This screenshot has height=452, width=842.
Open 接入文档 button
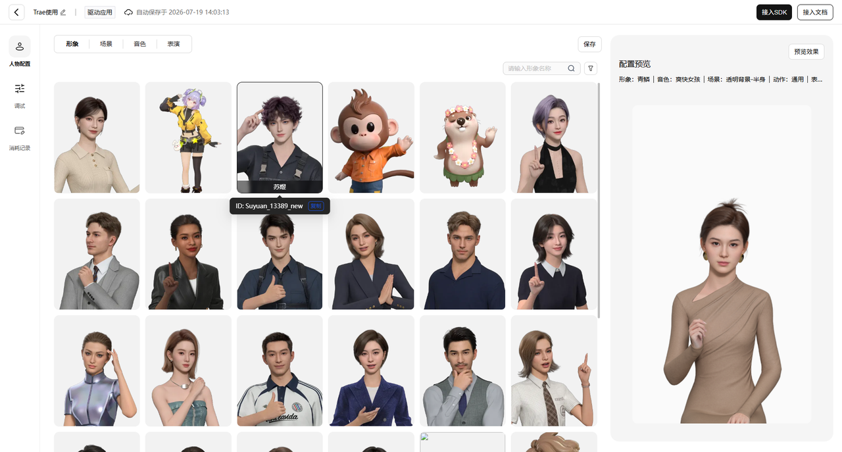[x=815, y=12]
